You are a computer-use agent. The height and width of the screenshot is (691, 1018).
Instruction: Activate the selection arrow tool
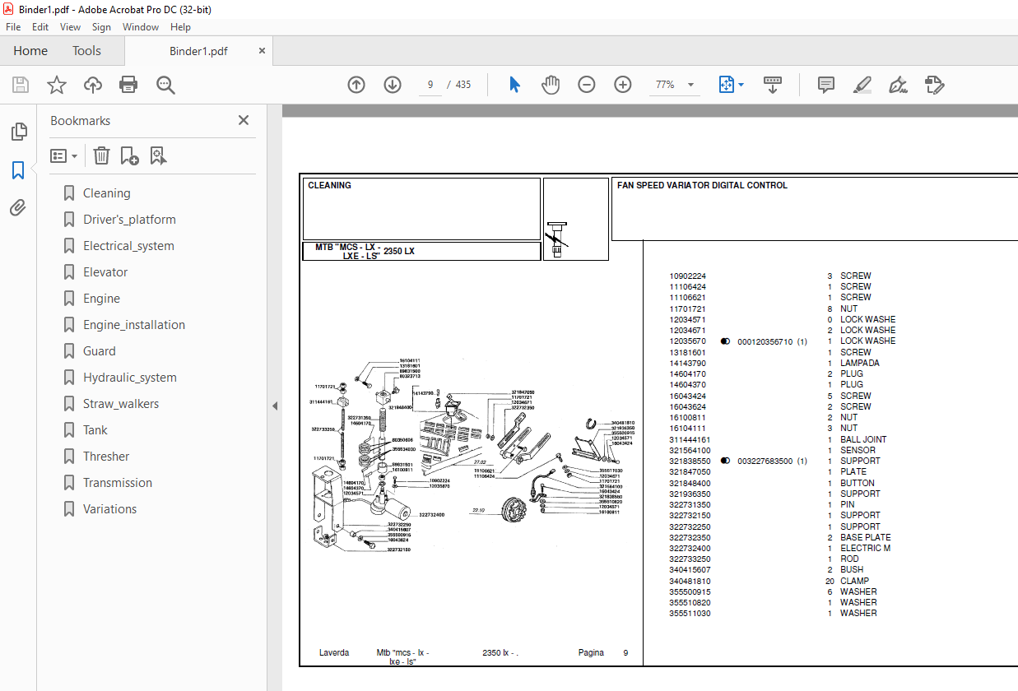(515, 85)
